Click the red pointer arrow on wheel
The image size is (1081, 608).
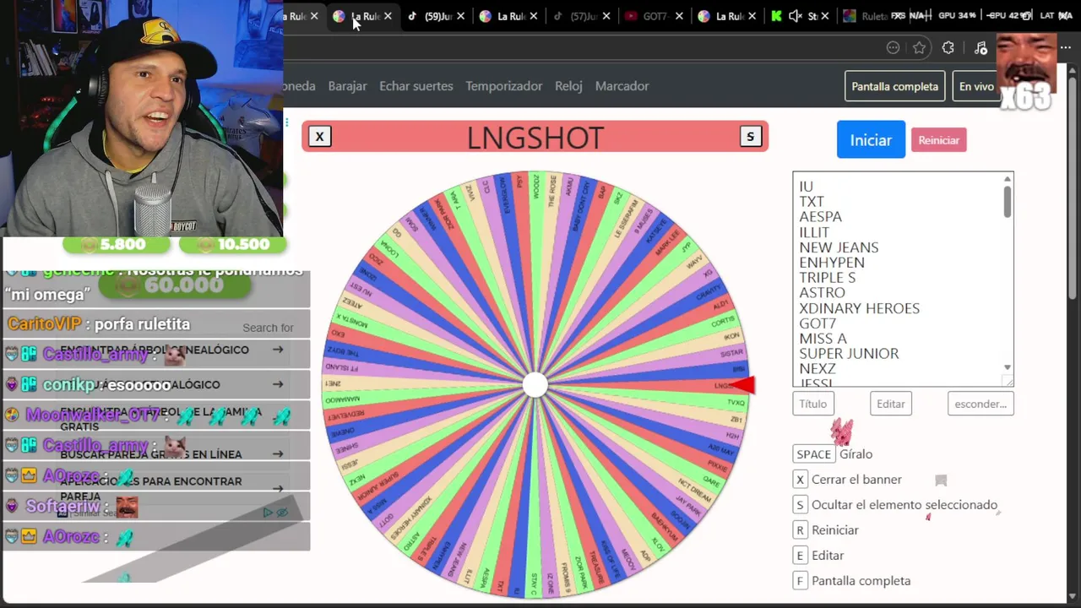click(741, 385)
